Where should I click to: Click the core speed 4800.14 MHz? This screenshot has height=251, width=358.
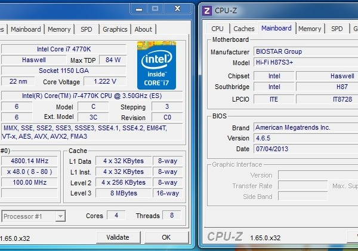coord(29,161)
